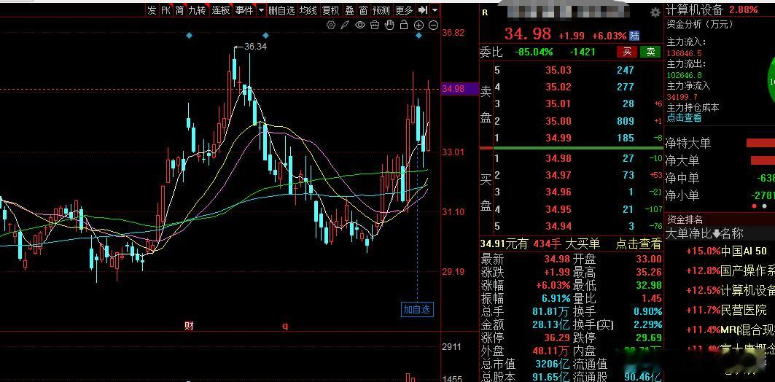Viewport: 775px width, 382px height.
Task: Click the 净大单 red bar
Action: [763, 160]
